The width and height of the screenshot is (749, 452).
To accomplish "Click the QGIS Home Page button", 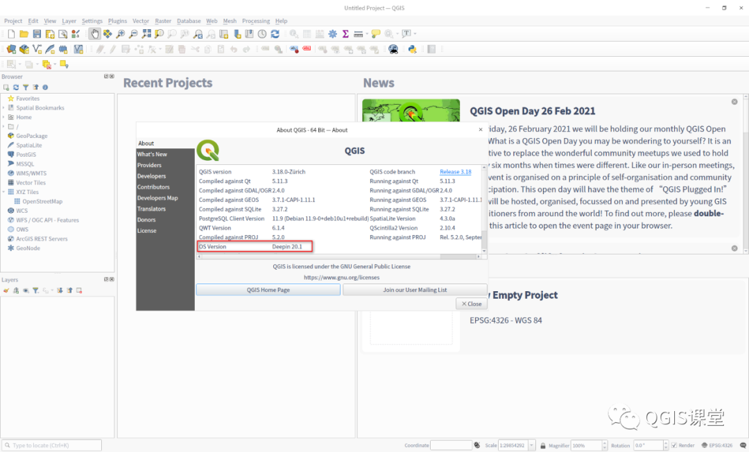I will [x=268, y=290].
